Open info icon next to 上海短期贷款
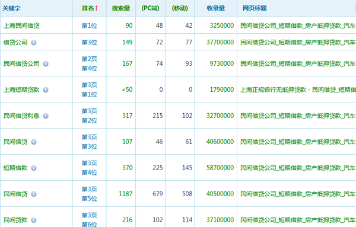 click(46, 90)
